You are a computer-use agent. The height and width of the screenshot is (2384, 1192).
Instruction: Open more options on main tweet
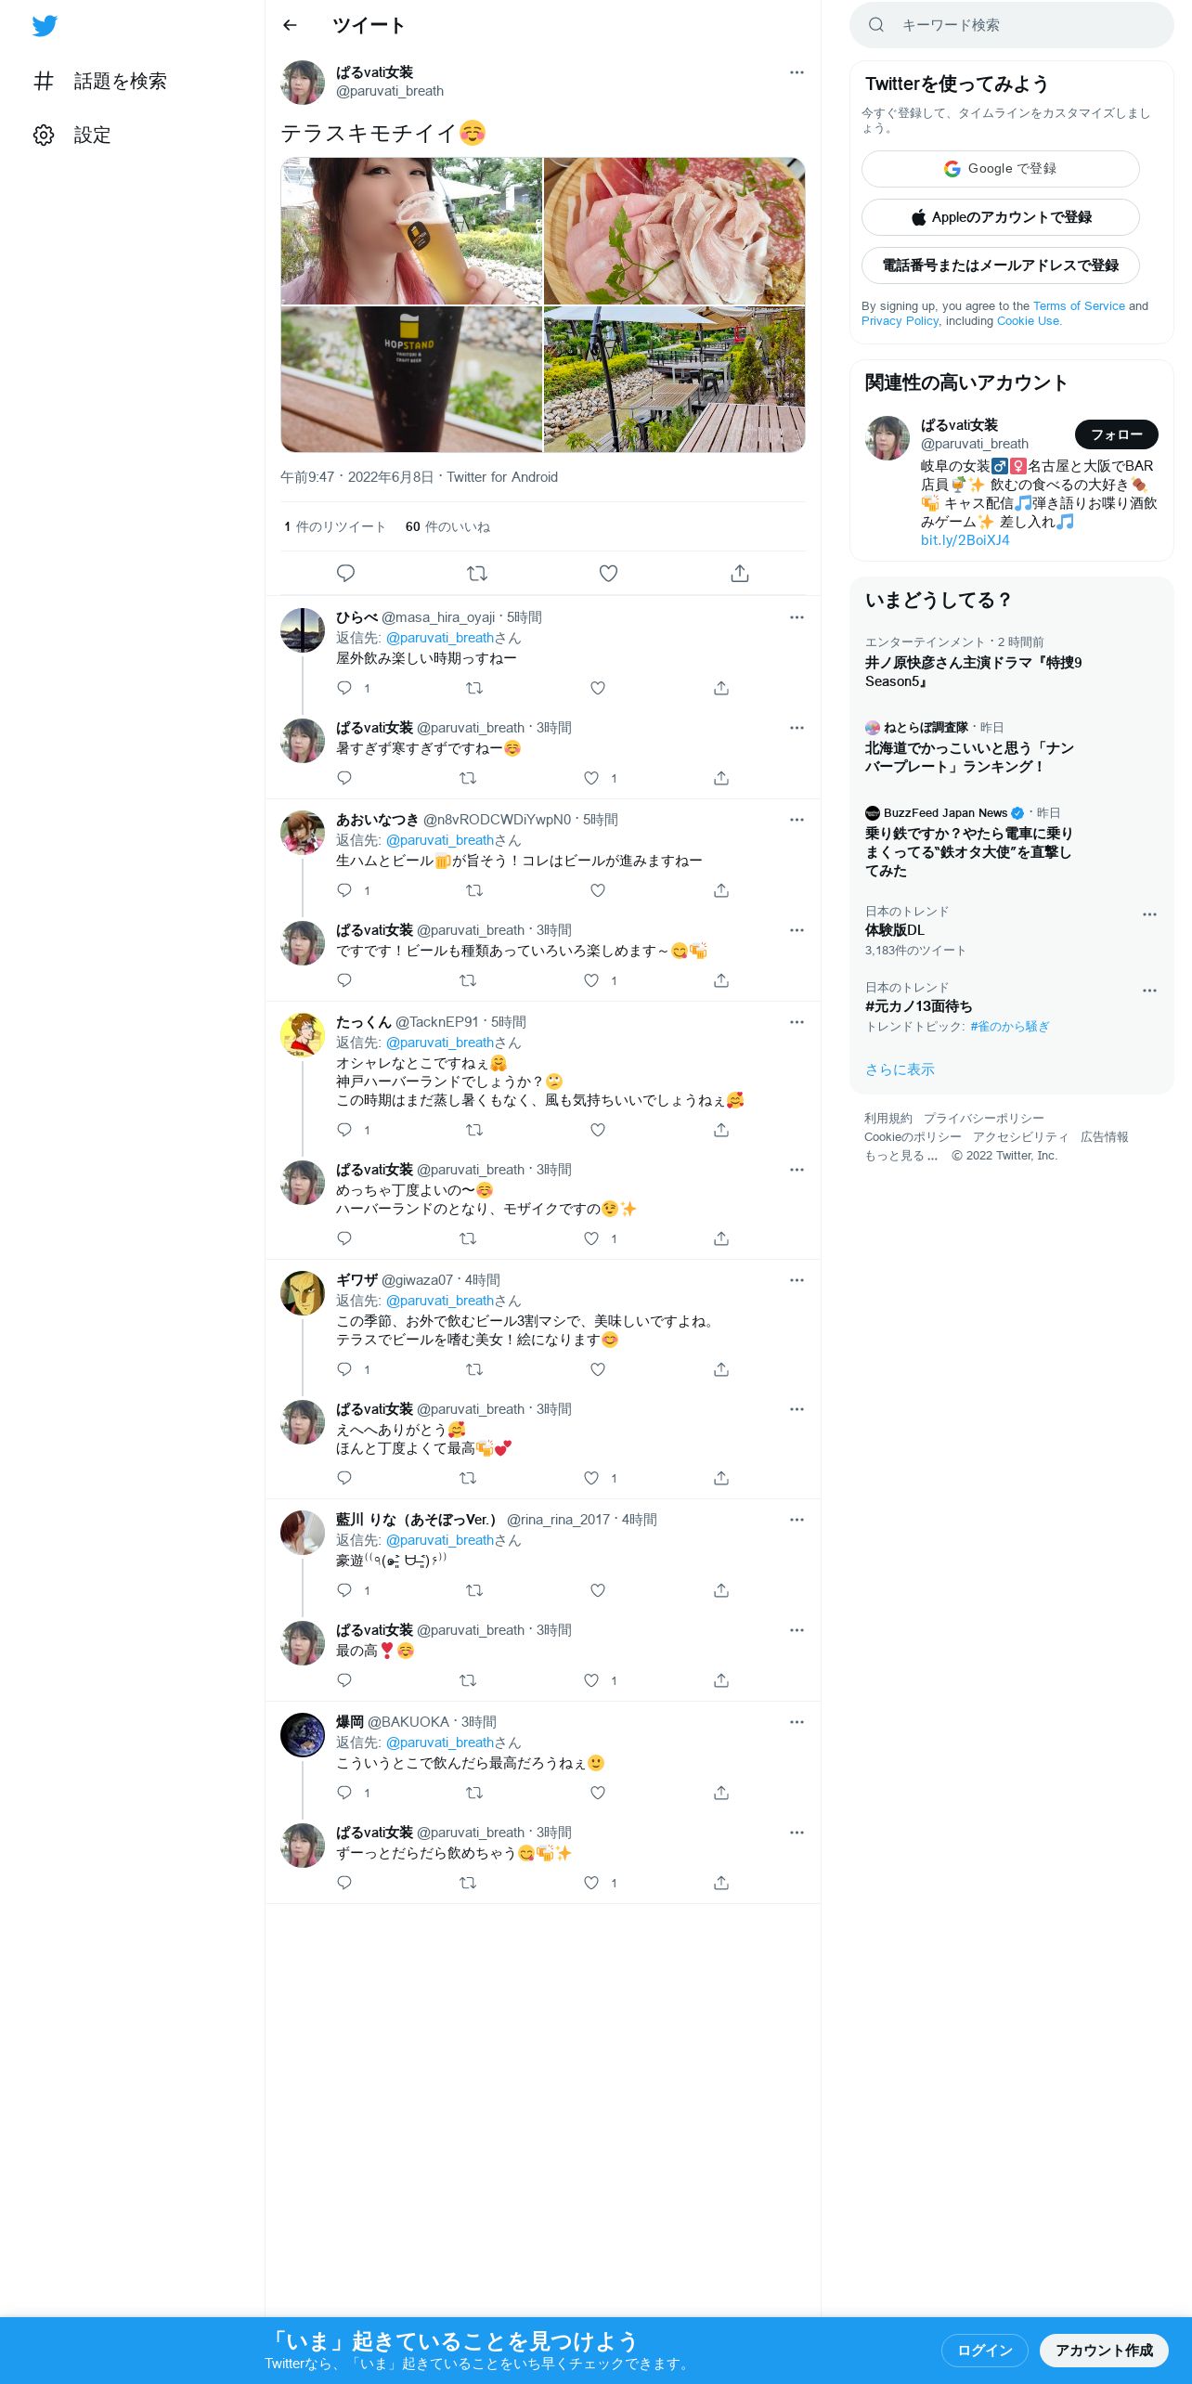(x=797, y=72)
